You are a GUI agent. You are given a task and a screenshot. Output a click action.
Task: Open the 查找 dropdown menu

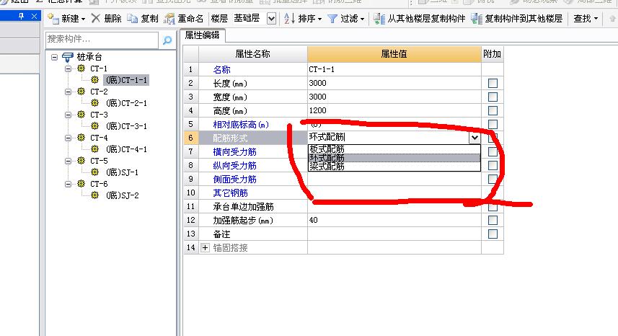tap(586, 19)
